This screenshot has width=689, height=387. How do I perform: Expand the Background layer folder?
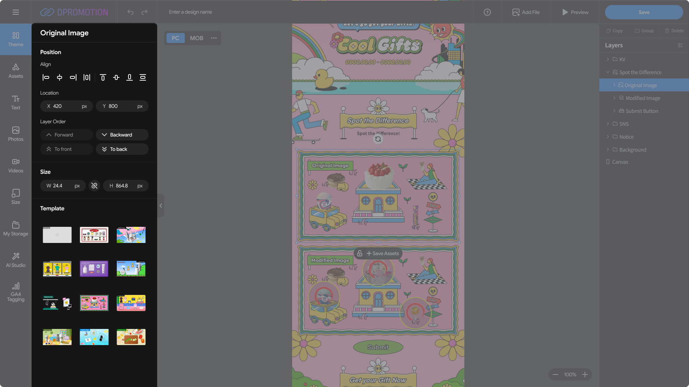pos(608,149)
